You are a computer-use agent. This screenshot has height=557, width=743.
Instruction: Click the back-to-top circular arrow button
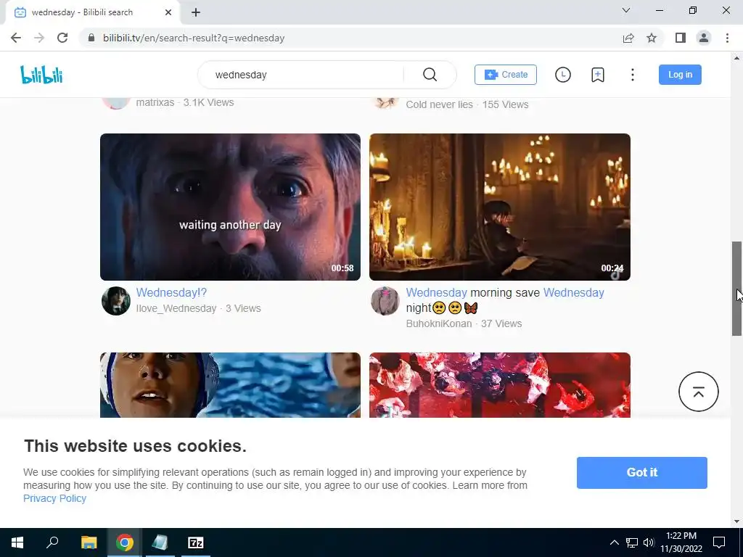(699, 392)
